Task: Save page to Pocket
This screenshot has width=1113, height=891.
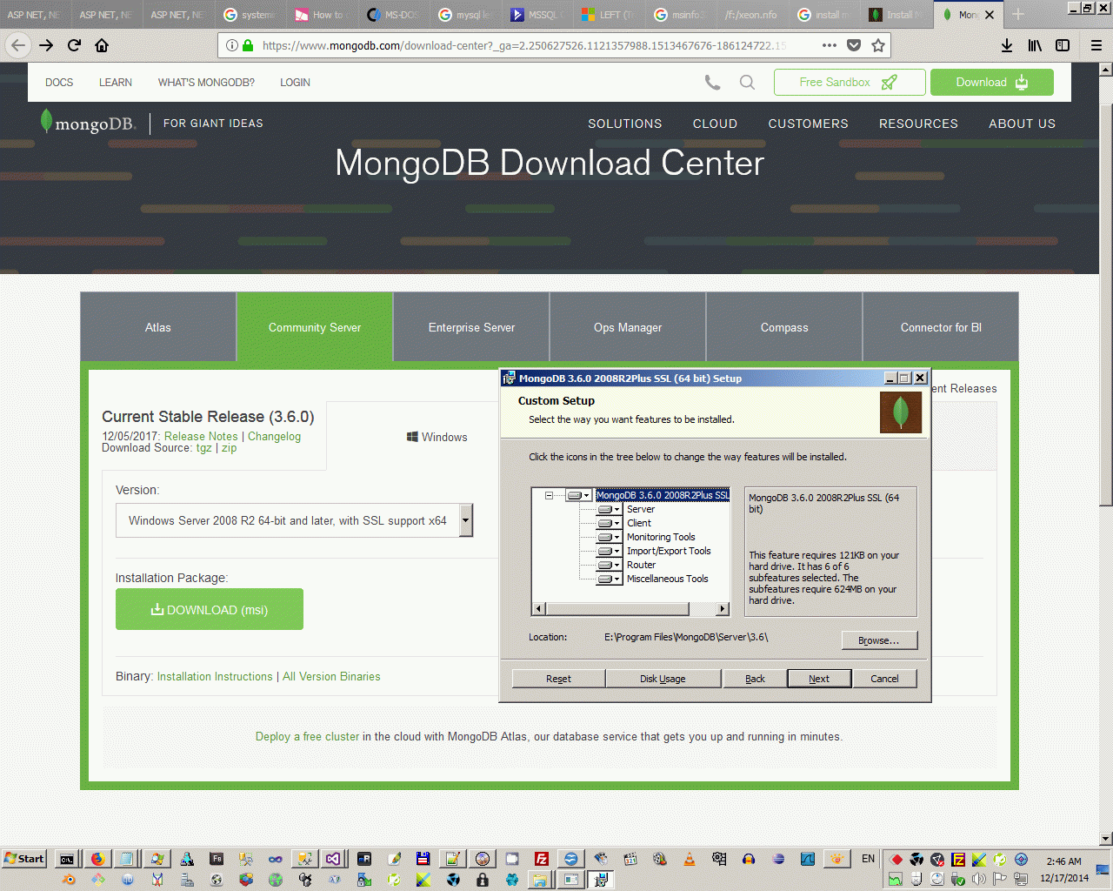Action: pos(854,45)
